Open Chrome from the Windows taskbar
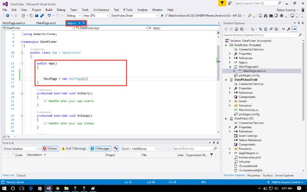This screenshot has height=192, width=307. (58, 188)
